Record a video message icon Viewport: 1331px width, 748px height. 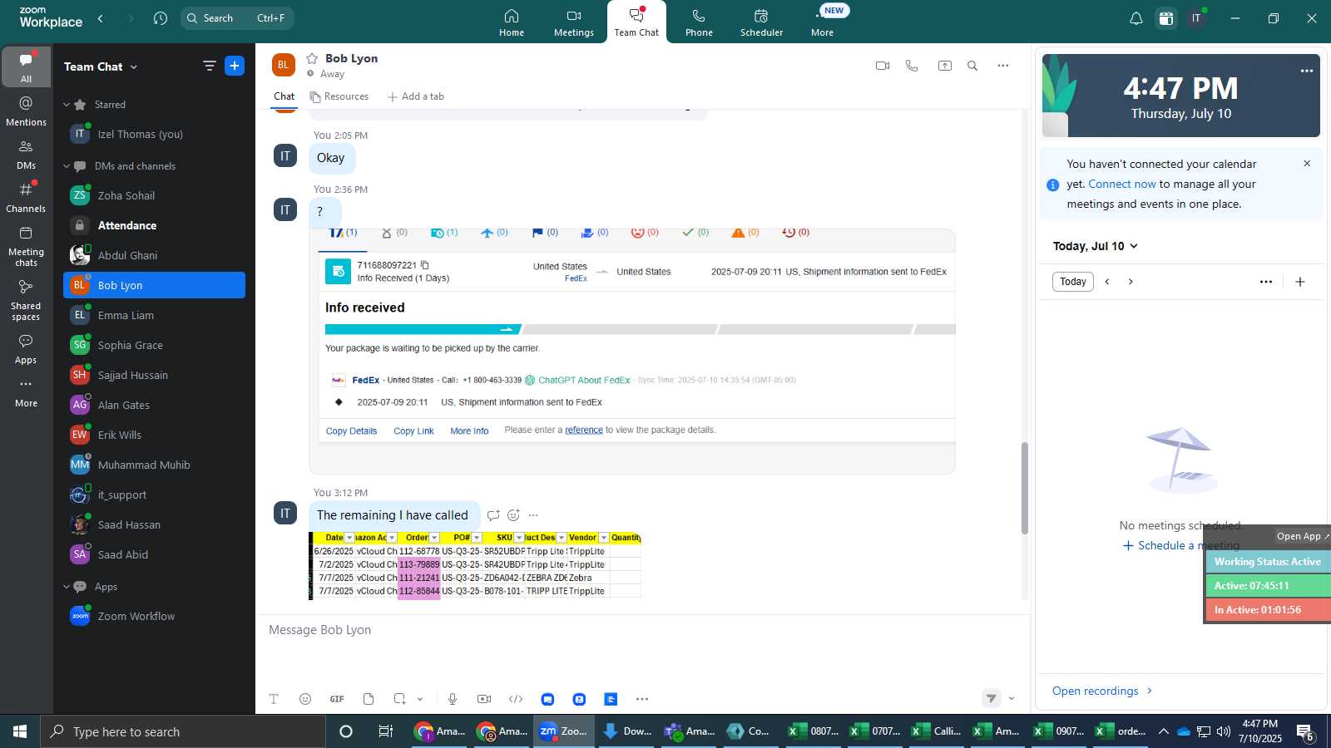coord(484,699)
